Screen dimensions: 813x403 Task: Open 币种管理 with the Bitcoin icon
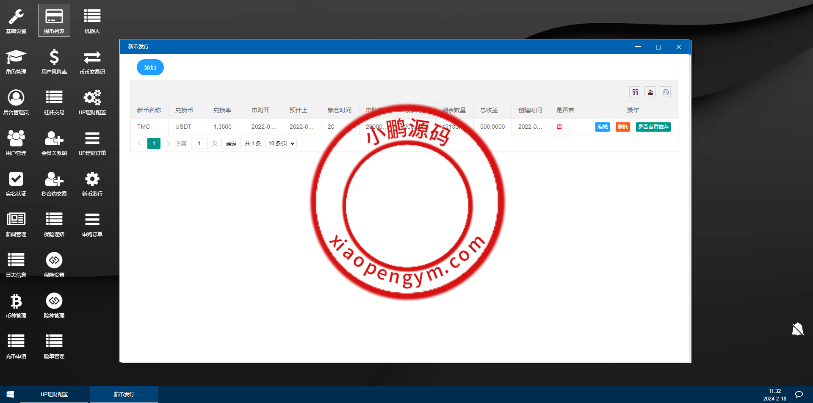16,304
